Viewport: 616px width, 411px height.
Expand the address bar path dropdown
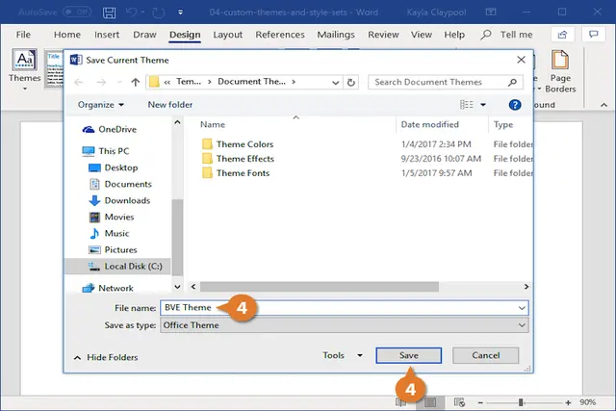[335, 83]
